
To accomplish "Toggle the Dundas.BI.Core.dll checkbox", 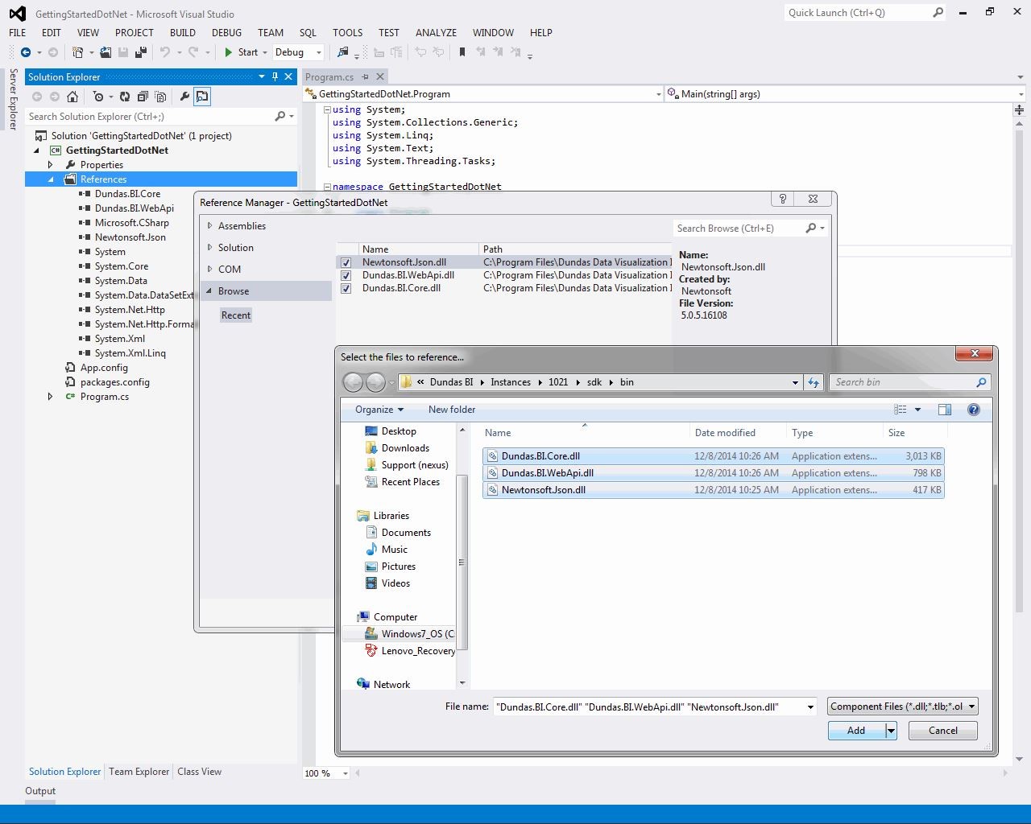I will coord(346,288).
